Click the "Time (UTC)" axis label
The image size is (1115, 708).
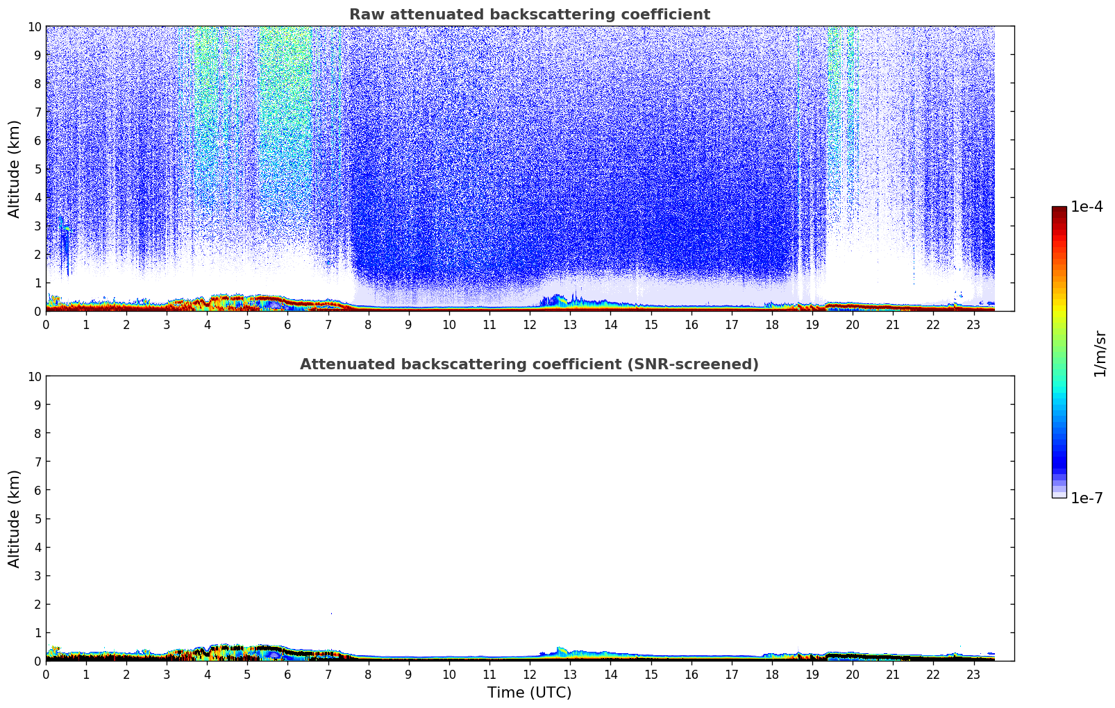click(530, 693)
